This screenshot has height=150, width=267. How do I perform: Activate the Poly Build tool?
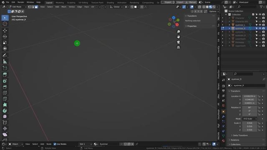pos(5,105)
